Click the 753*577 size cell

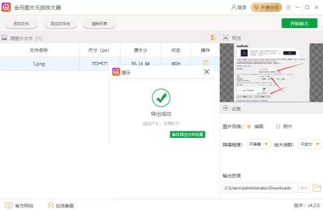100,64
